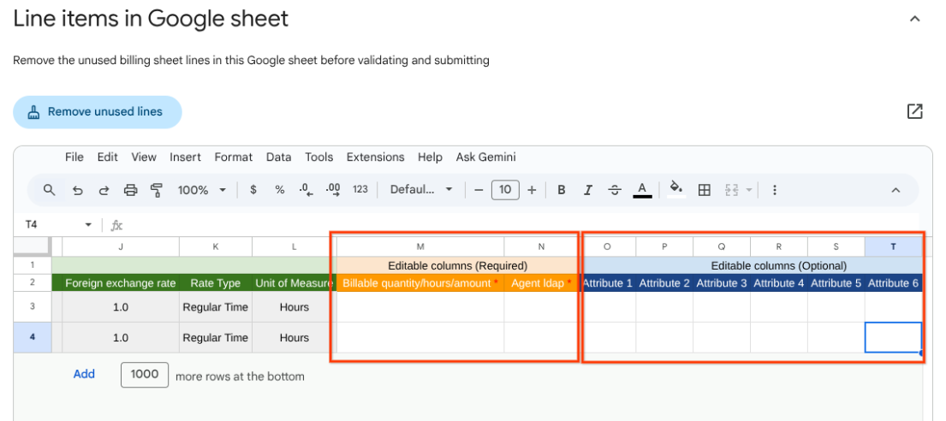Hide the toolbar menus with chevron
The height and width of the screenshot is (421, 946).
tap(896, 190)
